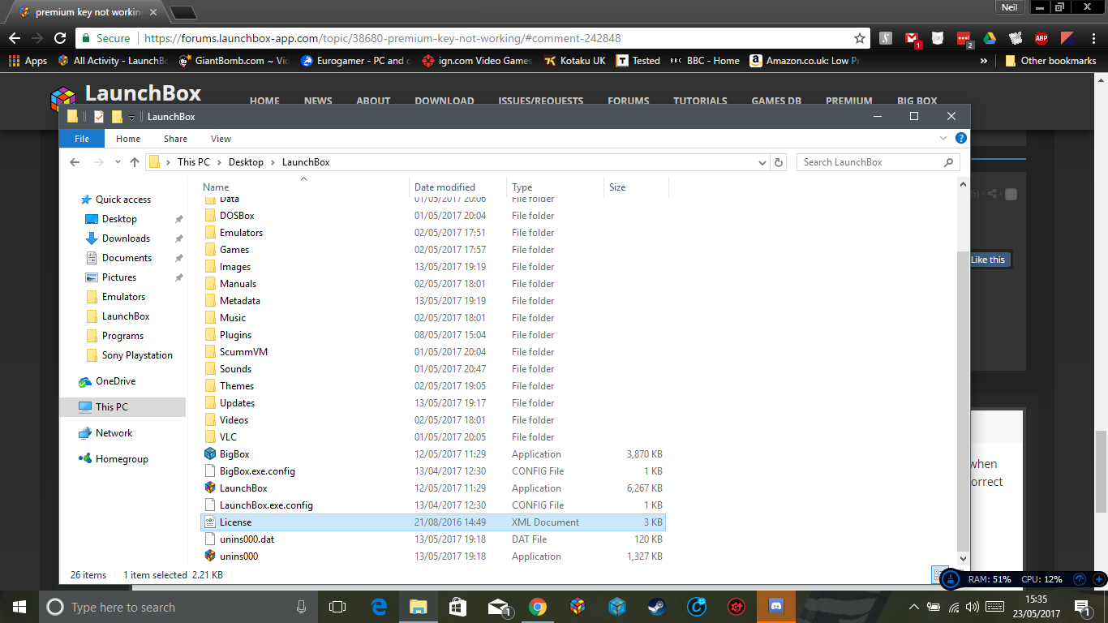Viewport: 1108px width, 623px height.
Task: Click the Refresh button beside address bar
Action: coord(779,162)
